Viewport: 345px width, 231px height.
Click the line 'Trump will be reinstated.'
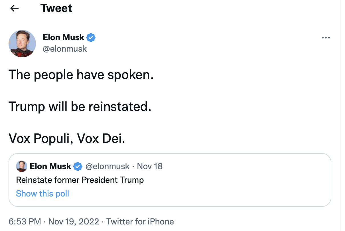80,107
